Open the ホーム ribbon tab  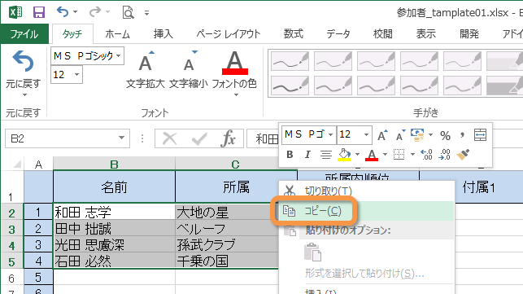click(117, 33)
